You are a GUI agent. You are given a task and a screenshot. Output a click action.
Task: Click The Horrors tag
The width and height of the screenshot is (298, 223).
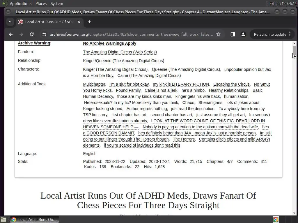tap(184, 139)
